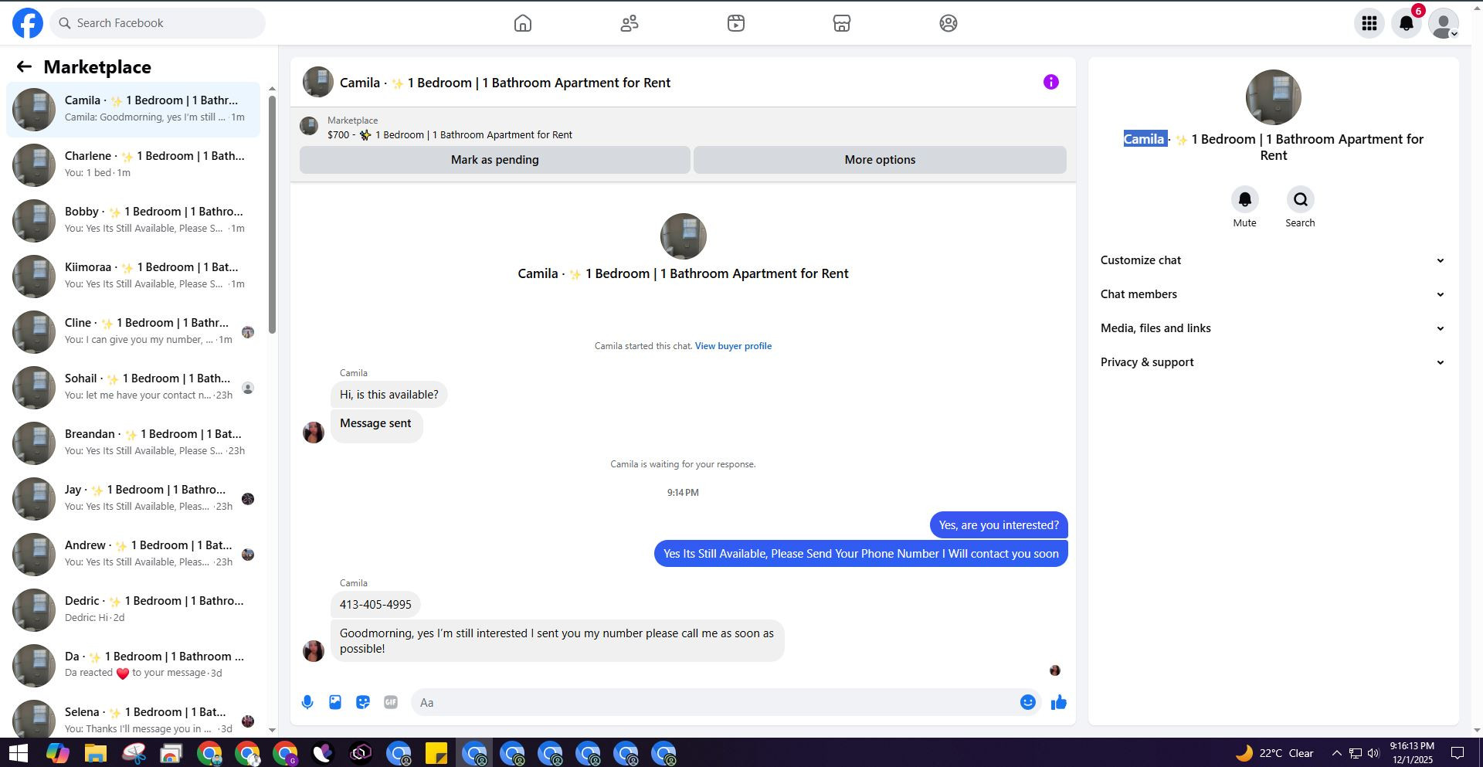Viewport: 1483px width, 767px height.
Task: Open Selena's conversation
Action: point(133,718)
